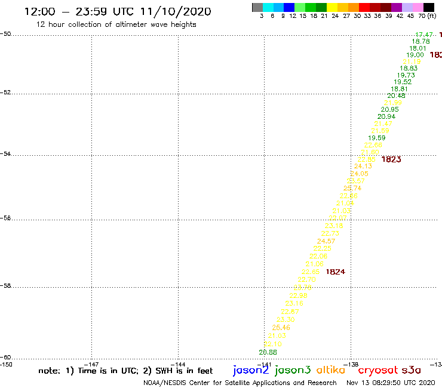The height and width of the screenshot is (388, 442).
Task: Click the wave height value 20.88
Action: click(268, 352)
